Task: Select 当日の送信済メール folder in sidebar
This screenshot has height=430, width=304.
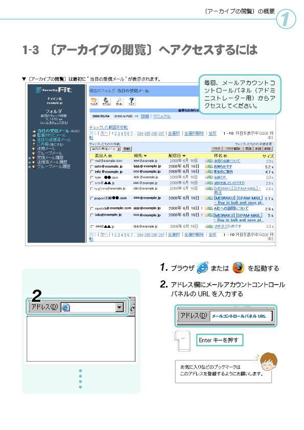Action: (x=54, y=140)
